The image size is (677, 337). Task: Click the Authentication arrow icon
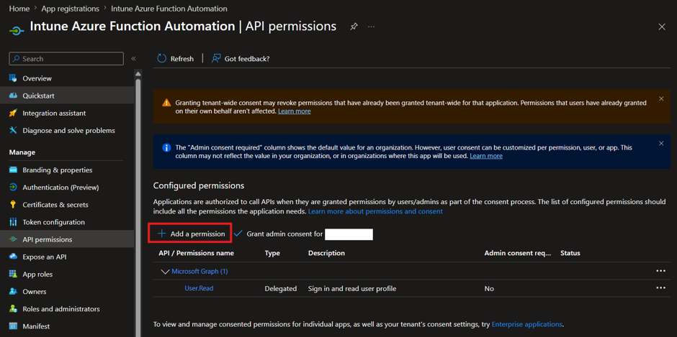(14, 188)
